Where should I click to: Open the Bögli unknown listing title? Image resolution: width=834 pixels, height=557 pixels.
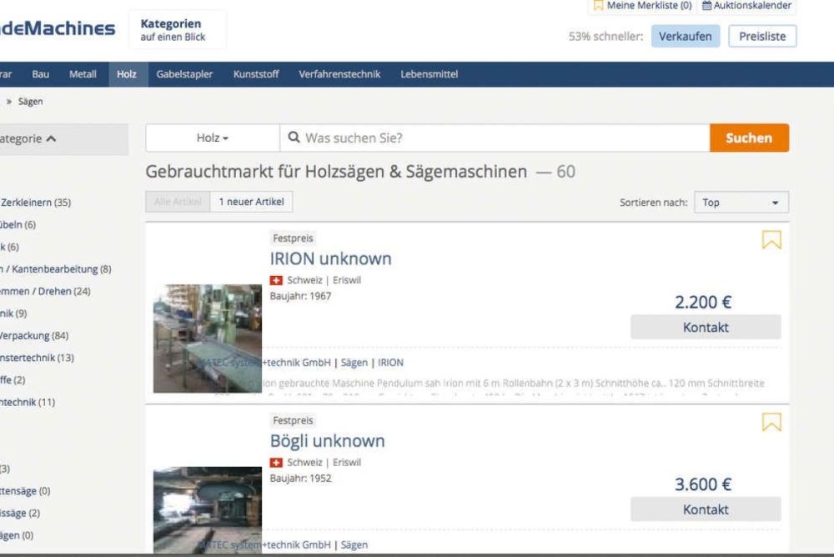[327, 440]
